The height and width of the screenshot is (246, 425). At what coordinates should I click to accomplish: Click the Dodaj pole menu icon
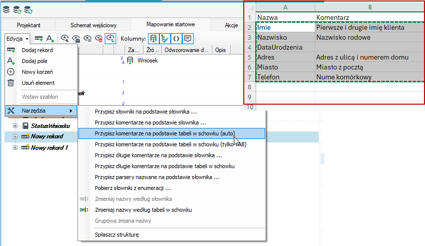coord(11,61)
